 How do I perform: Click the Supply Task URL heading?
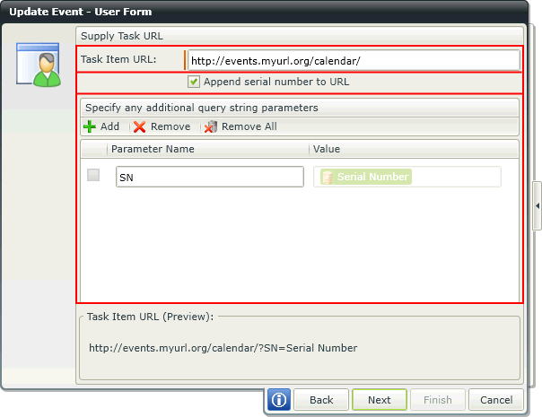click(x=122, y=36)
